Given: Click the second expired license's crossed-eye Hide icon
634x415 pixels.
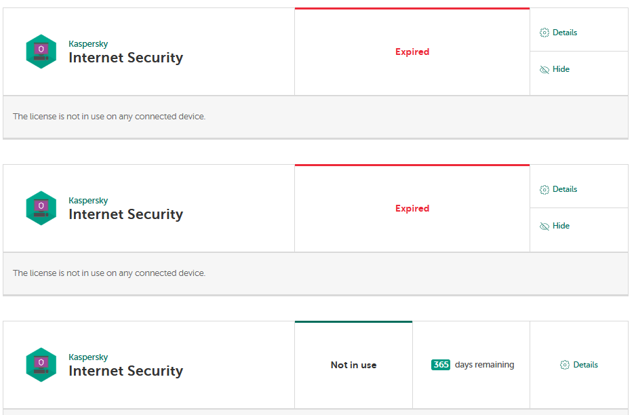Looking at the screenshot, I should click(544, 226).
